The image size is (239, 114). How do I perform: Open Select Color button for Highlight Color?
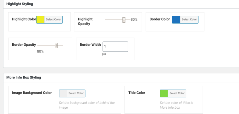[x=53, y=20]
